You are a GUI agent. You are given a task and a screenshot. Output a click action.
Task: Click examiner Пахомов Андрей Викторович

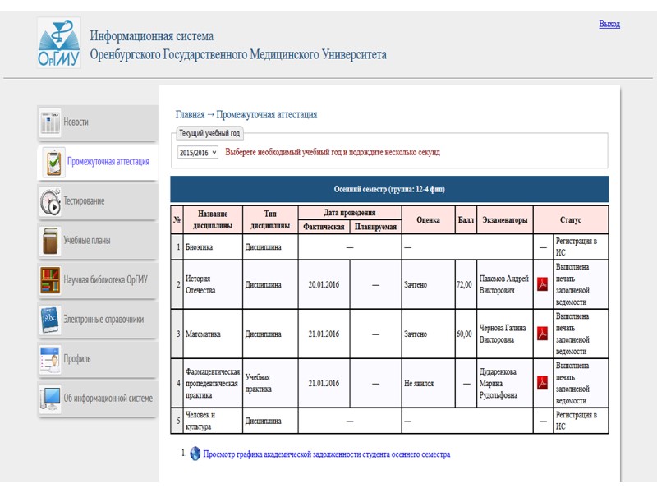click(504, 284)
